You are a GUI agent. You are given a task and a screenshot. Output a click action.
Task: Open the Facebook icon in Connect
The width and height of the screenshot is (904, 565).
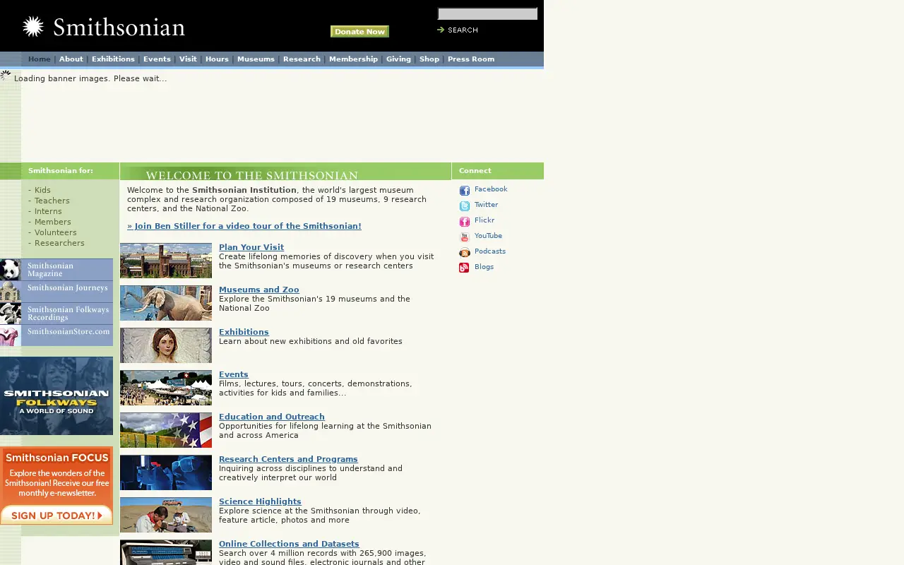464,191
